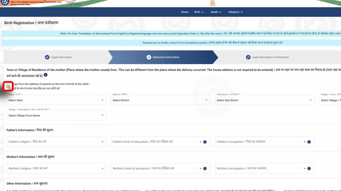The image size is (341, 191).
Task: Show info for Father's level of education
Action: pyautogui.click(x=205, y=142)
